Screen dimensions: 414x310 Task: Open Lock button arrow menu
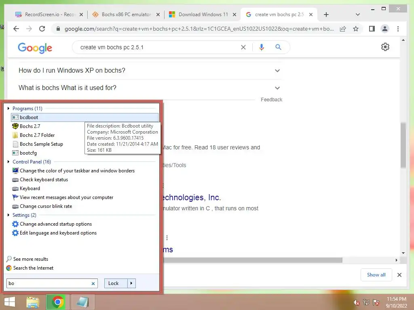click(131, 283)
